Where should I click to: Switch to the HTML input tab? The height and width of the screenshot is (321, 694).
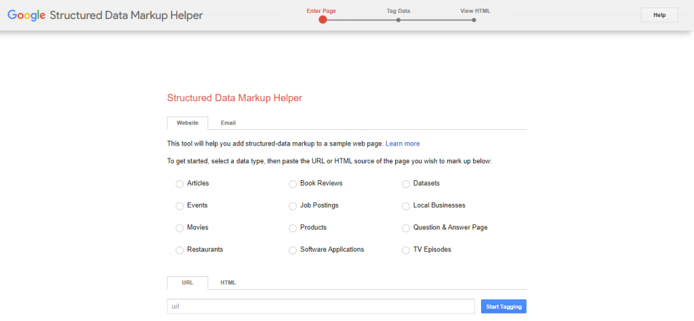pyautogui.click(x=228, y=282)
